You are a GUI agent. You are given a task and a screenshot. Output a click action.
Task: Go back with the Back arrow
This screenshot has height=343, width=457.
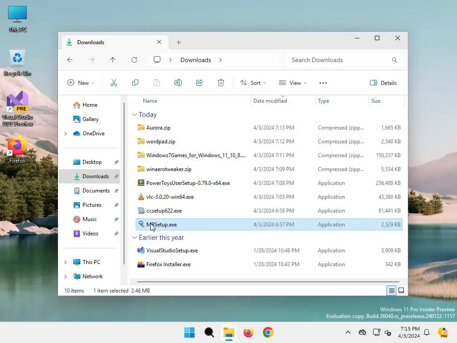click(70, 60)
